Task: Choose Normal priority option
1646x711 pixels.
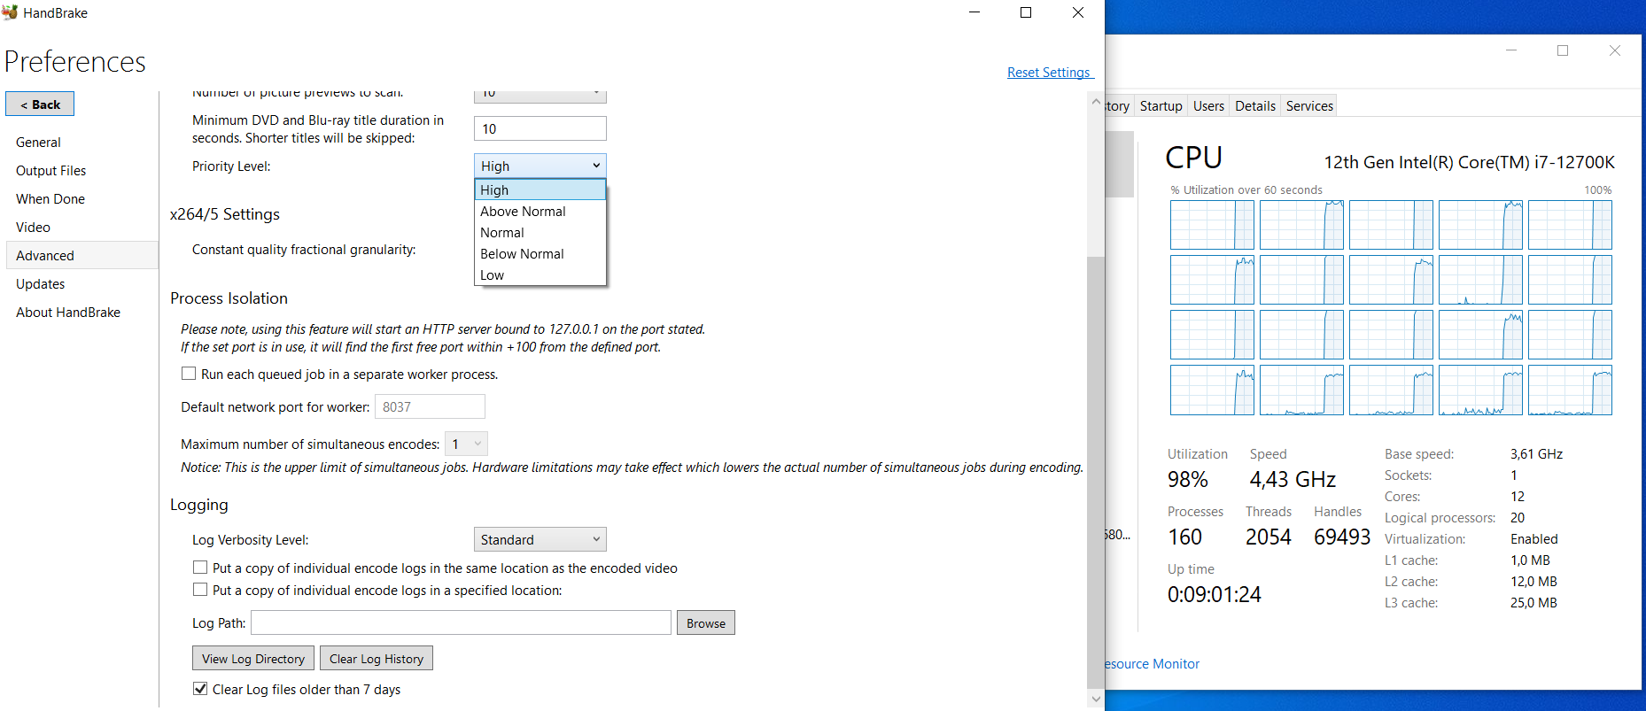Action: tap(540, 233)
